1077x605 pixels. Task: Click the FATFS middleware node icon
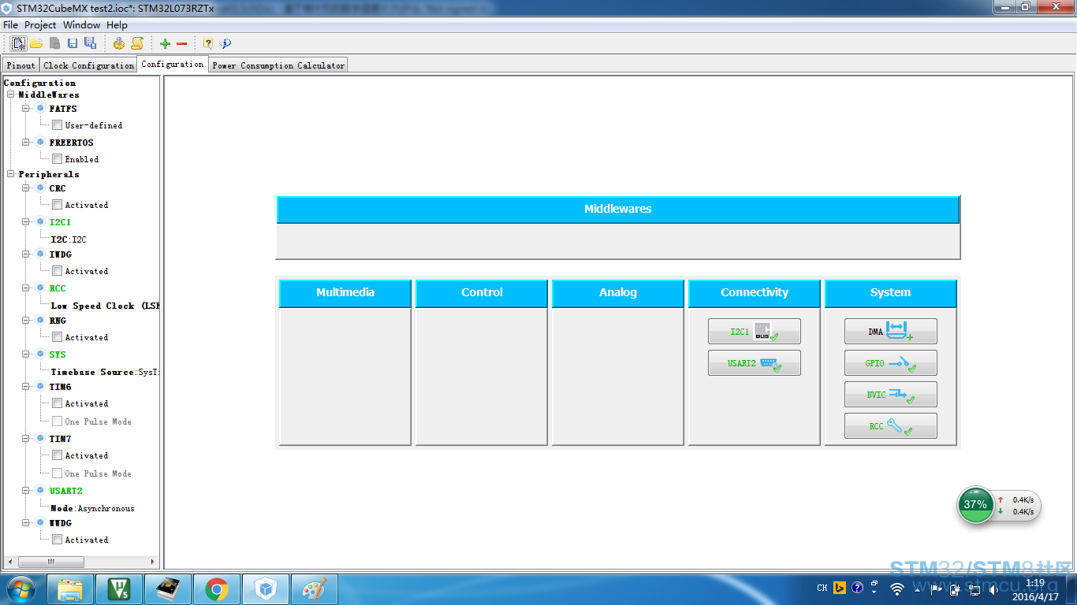pos(40,109)
